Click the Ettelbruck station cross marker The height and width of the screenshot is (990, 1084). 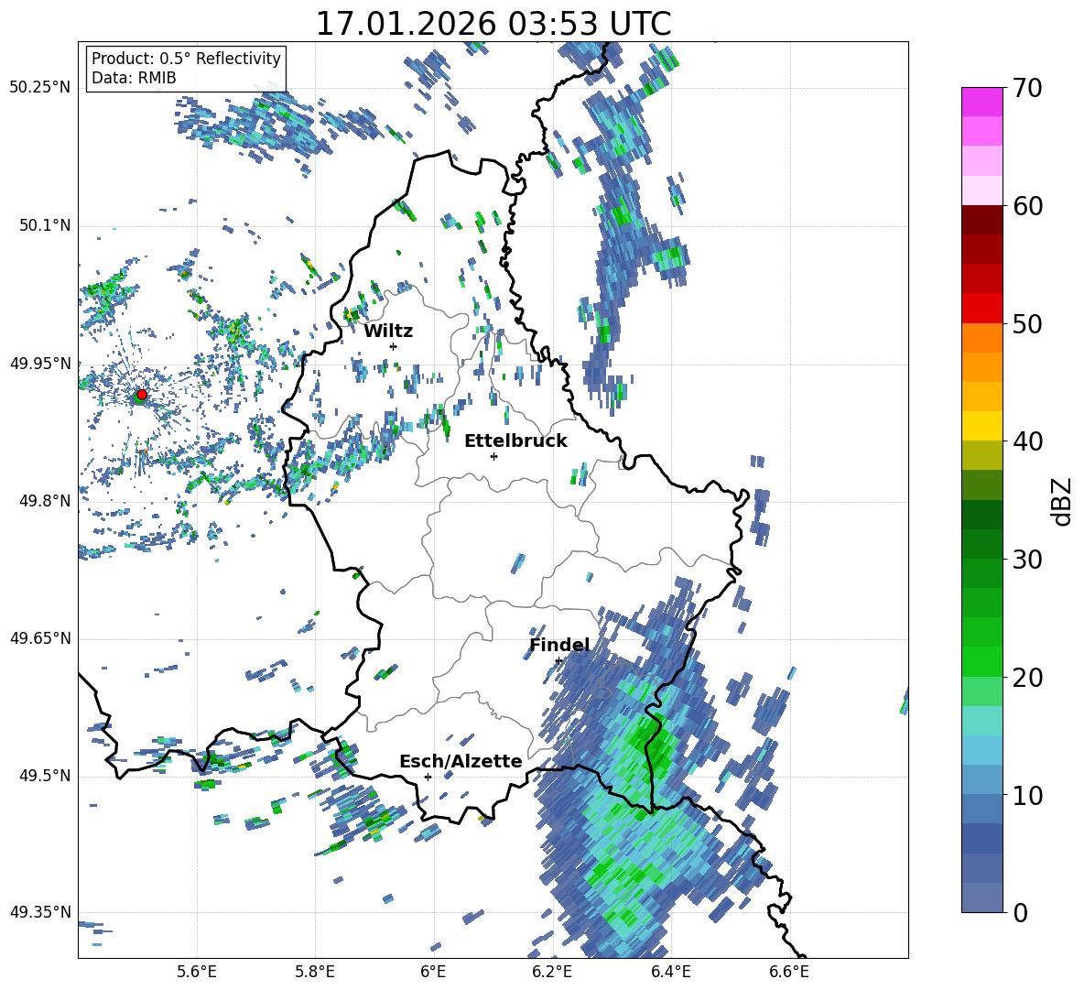click(493, 456)
